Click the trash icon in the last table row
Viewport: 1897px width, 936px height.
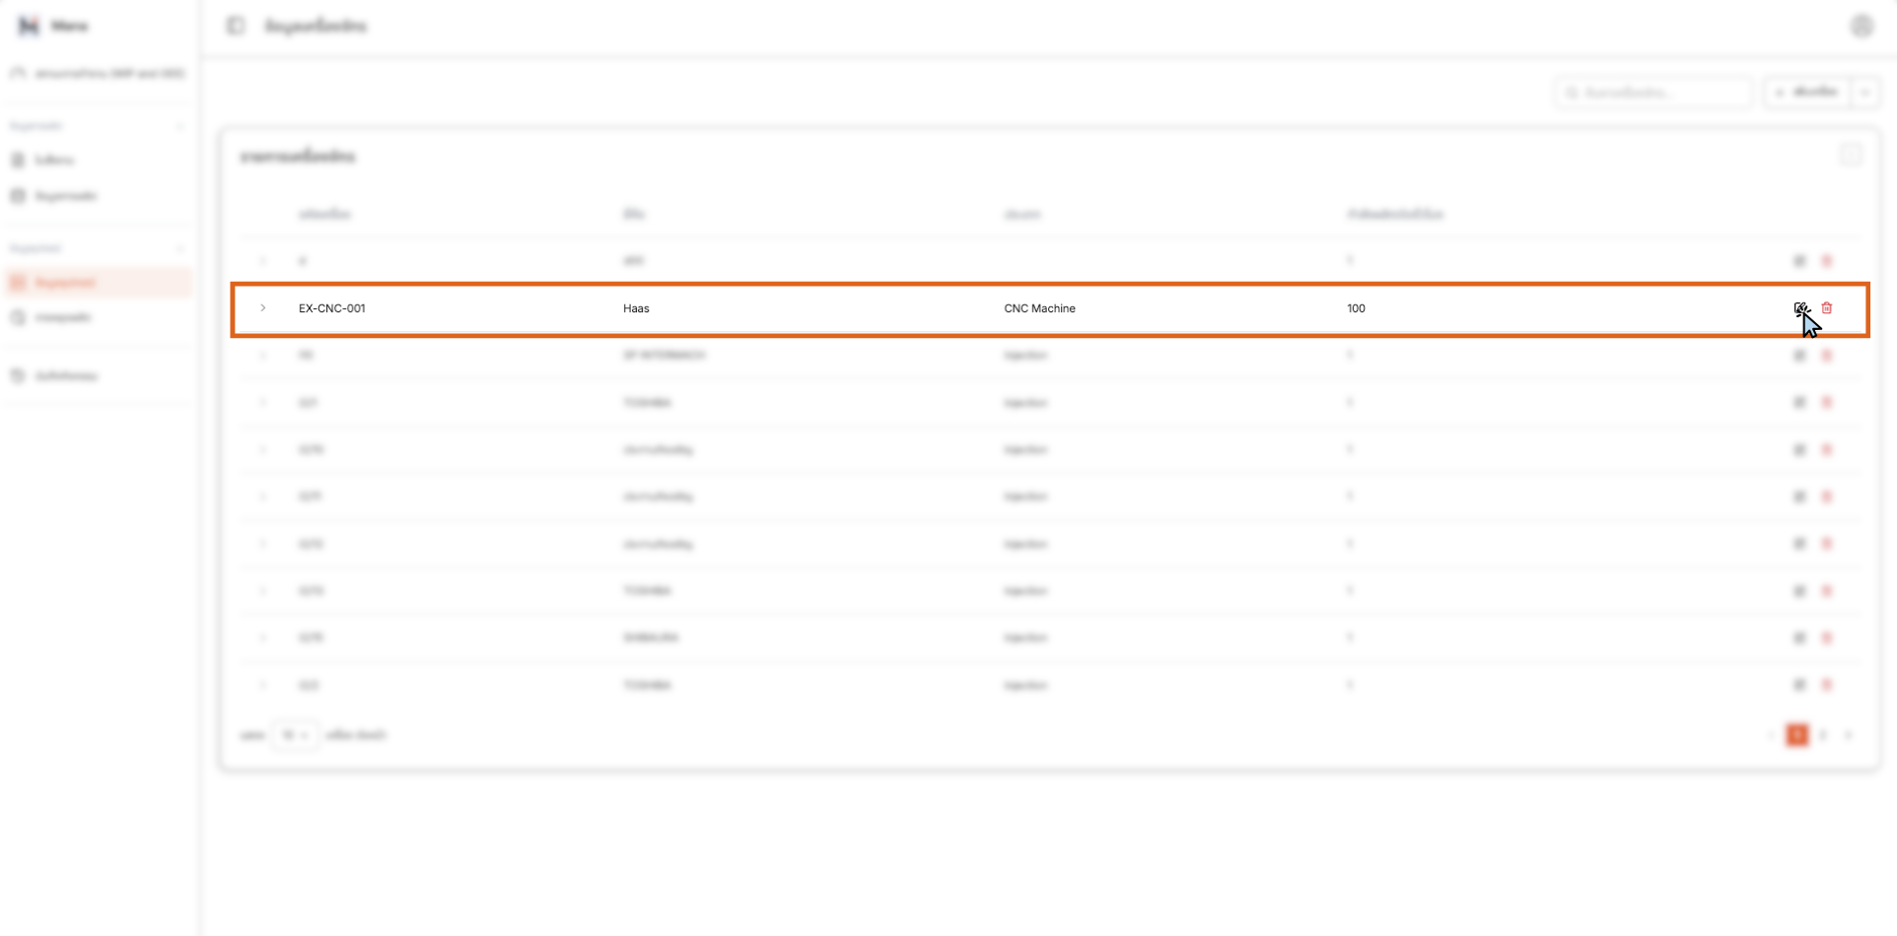pos(1826,685)
